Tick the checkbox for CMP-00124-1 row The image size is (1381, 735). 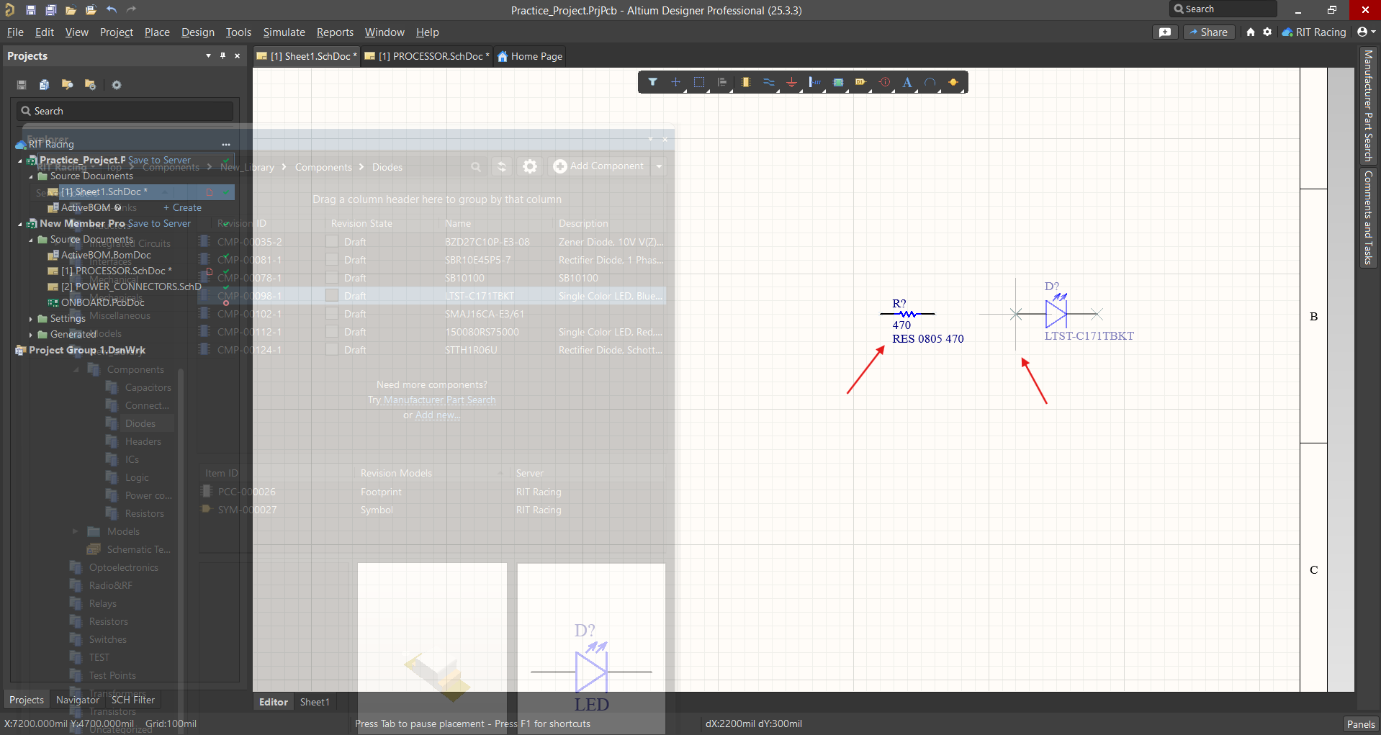pyautogui.click(x=332, y=350)
